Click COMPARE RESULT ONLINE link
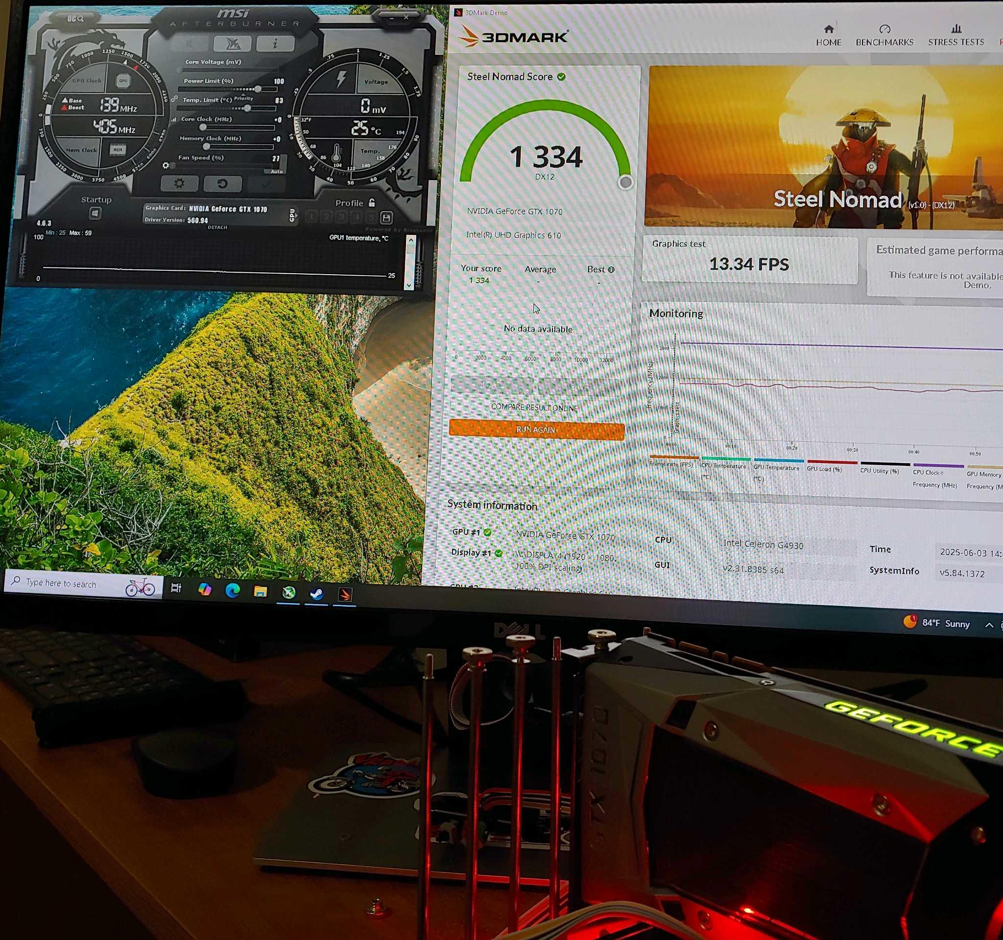 [534, 407]
